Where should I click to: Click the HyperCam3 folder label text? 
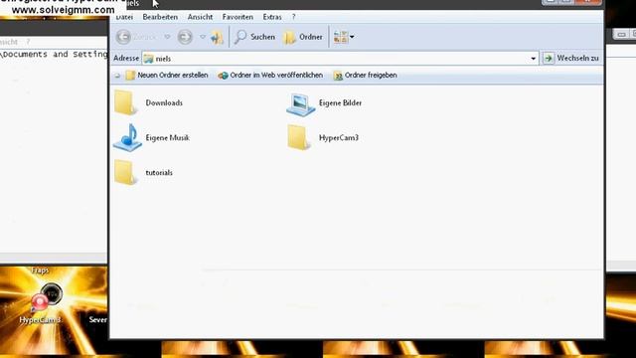339,138
